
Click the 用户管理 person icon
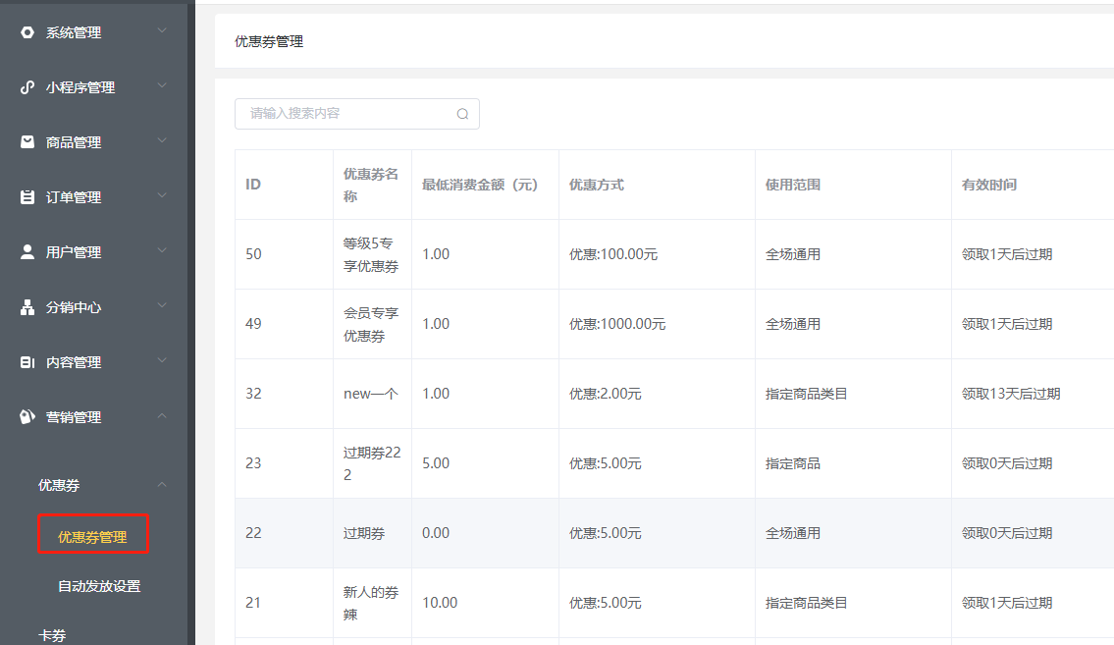coord(27,252)
